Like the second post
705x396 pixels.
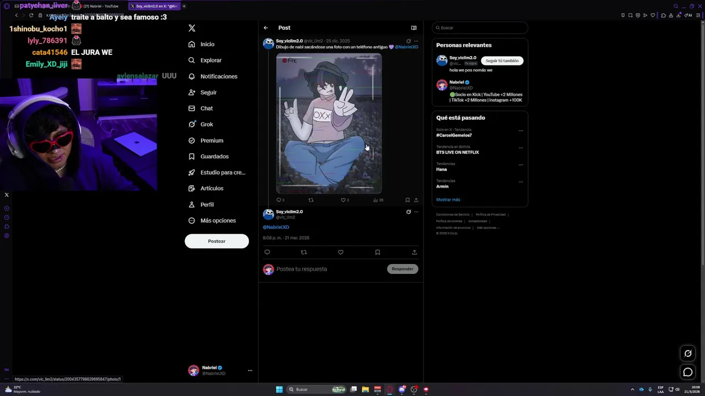[x=340, y=252]
